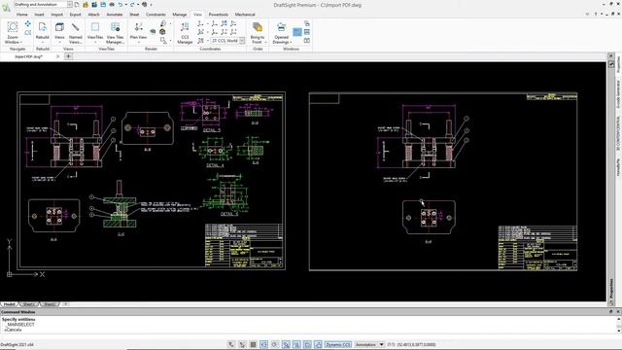Click the Redo arrow icon
The width and height of the screenshot is (622, 350).
[132, 4]
